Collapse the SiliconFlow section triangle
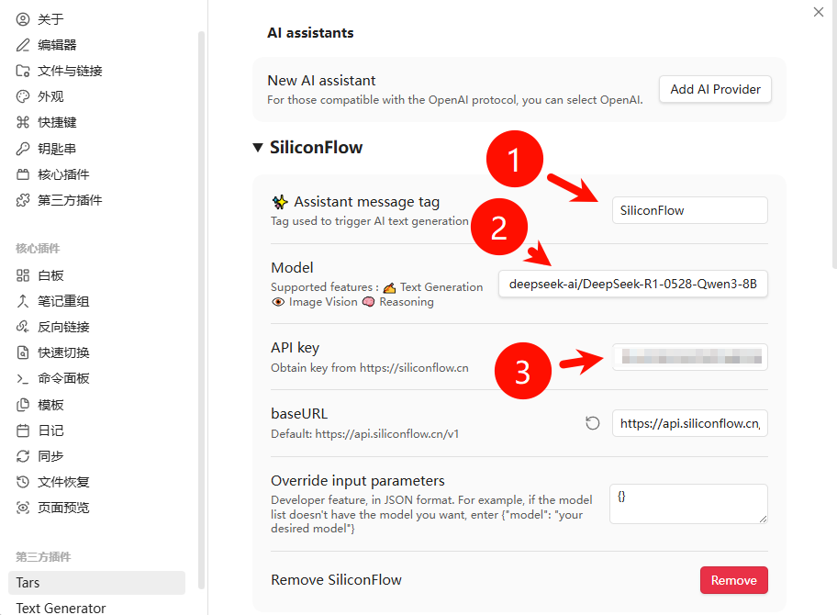The image size is (837, 615). click(258, 148)
